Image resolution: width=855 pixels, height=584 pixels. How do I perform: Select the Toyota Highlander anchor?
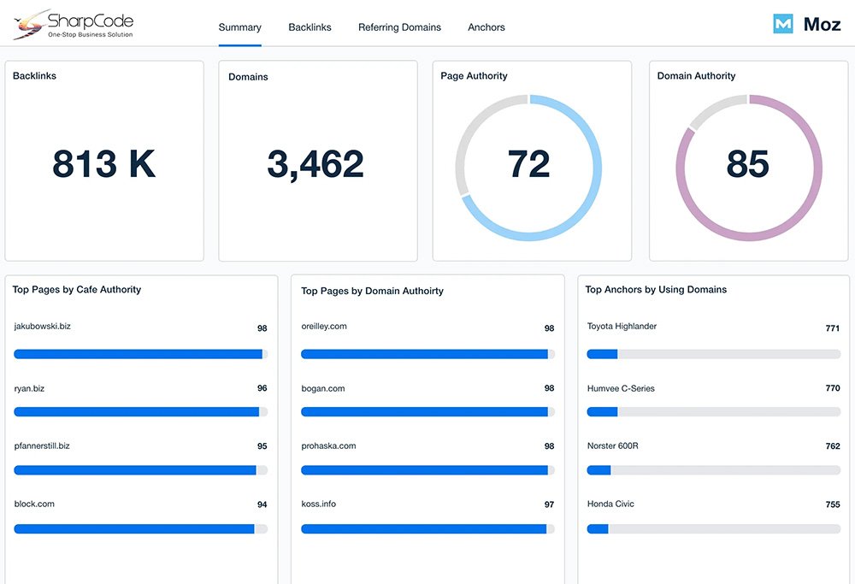(x=622, y=327)
